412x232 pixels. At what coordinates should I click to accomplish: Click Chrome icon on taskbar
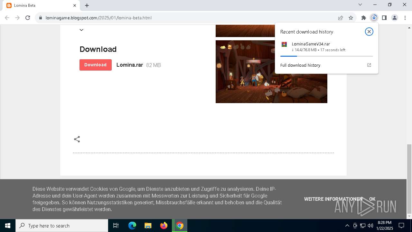click(180, 226)
